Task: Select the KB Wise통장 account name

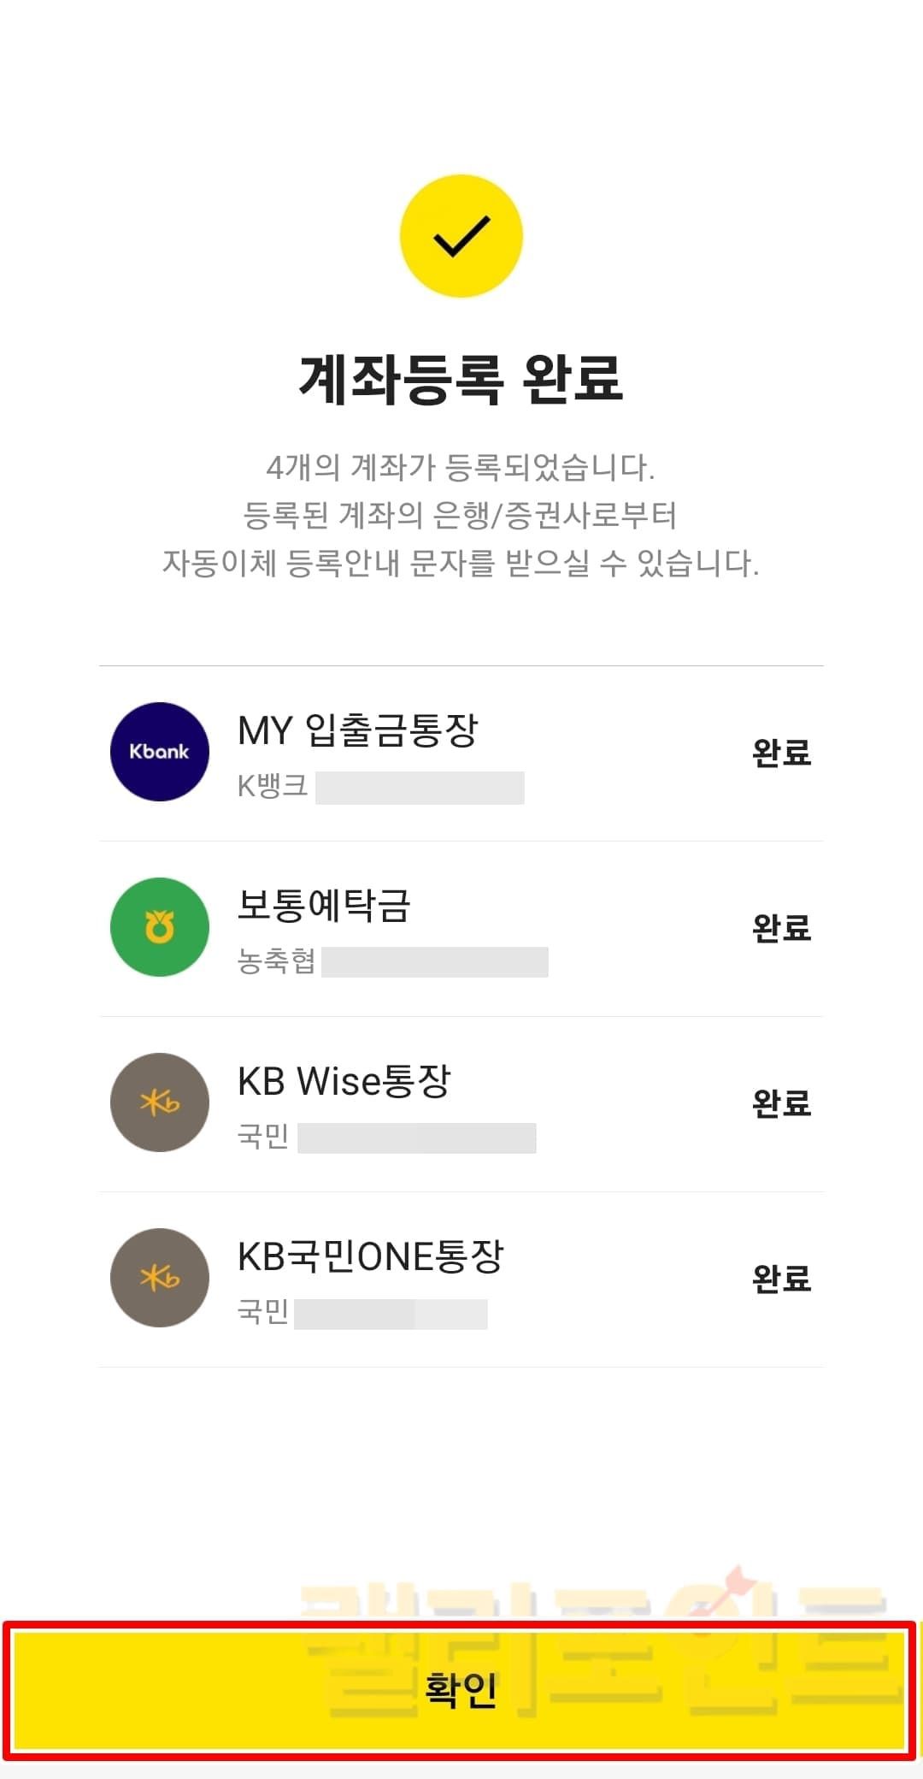Action: (344, 1081)
